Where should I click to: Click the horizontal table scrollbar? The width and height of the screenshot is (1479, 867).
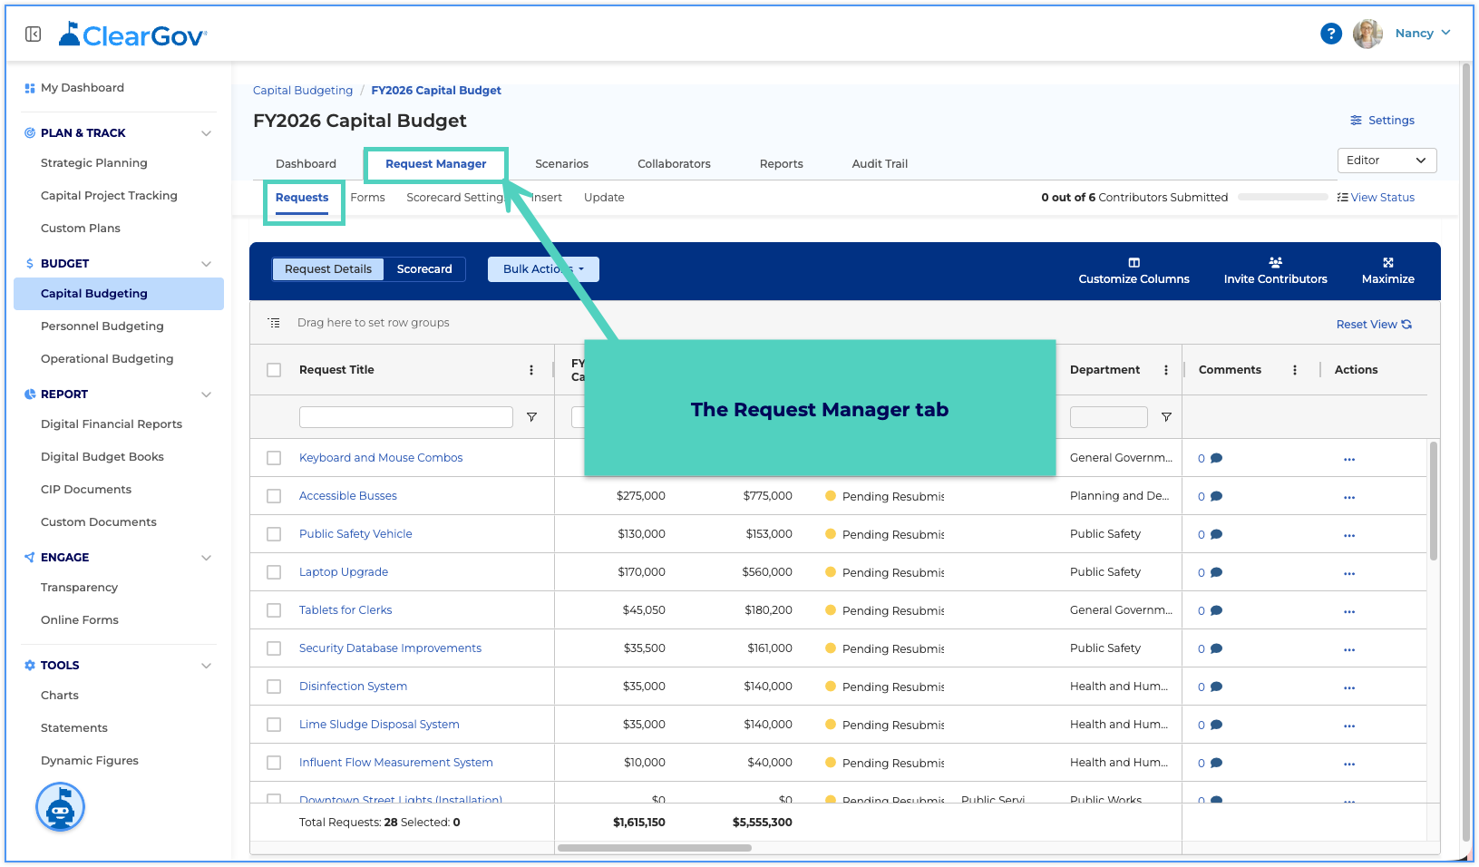(x=655, y=848)
